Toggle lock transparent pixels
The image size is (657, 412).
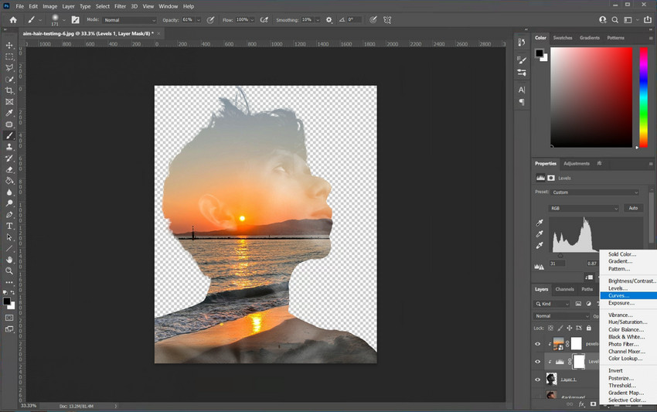click(x=550, y=329)
